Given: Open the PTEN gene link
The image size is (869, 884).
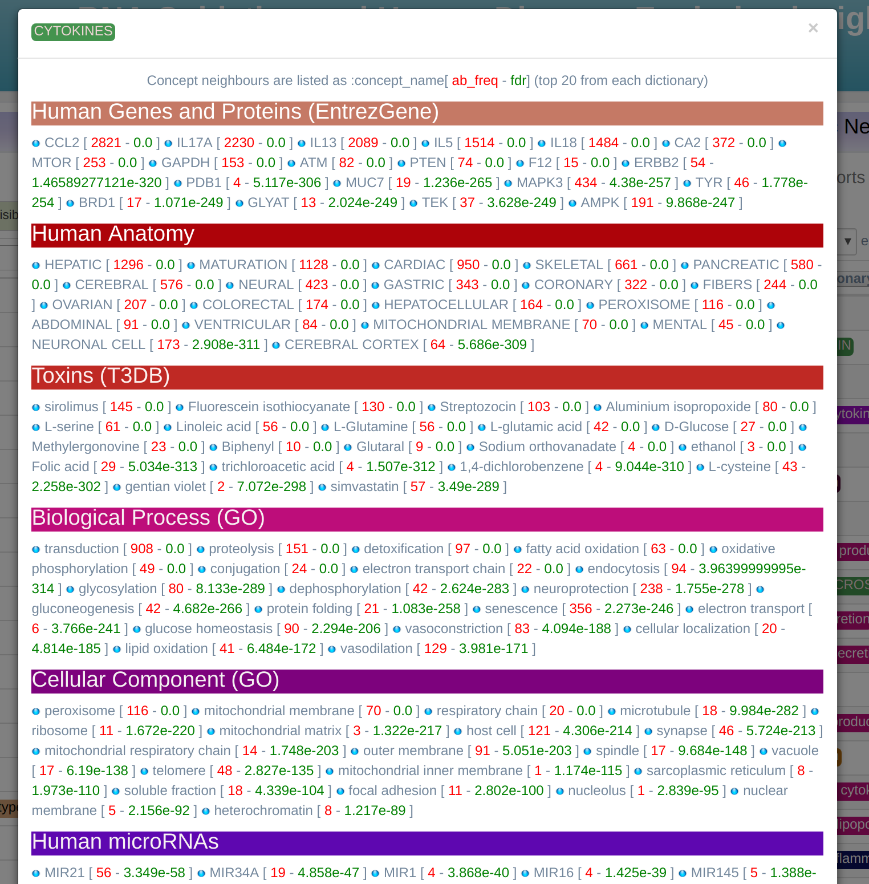Looking at the screenshot, I should tap(428, 163).
